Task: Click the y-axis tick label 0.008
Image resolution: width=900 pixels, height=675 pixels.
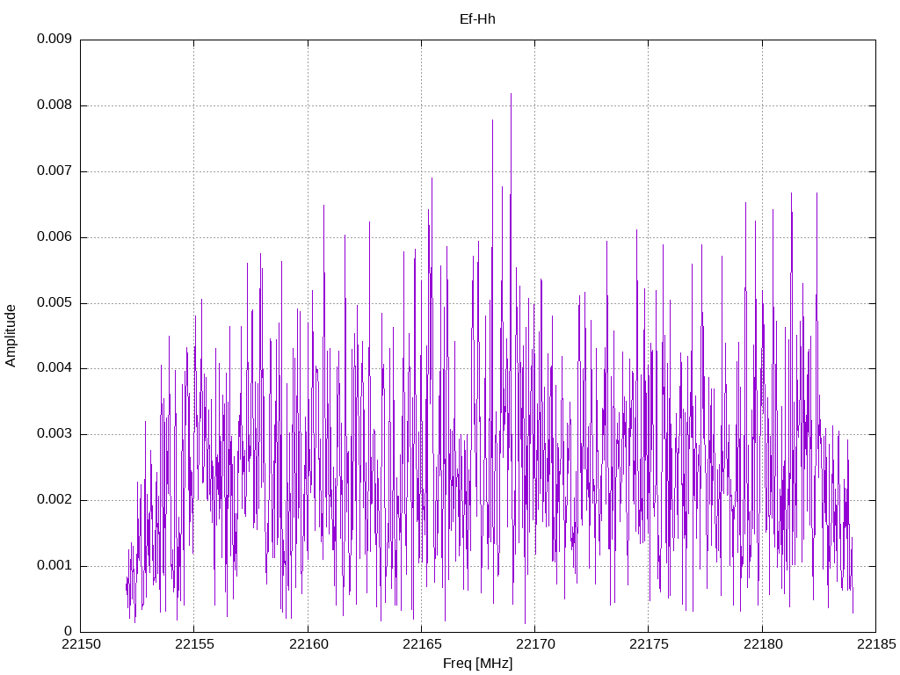Action: coord(54,105)
